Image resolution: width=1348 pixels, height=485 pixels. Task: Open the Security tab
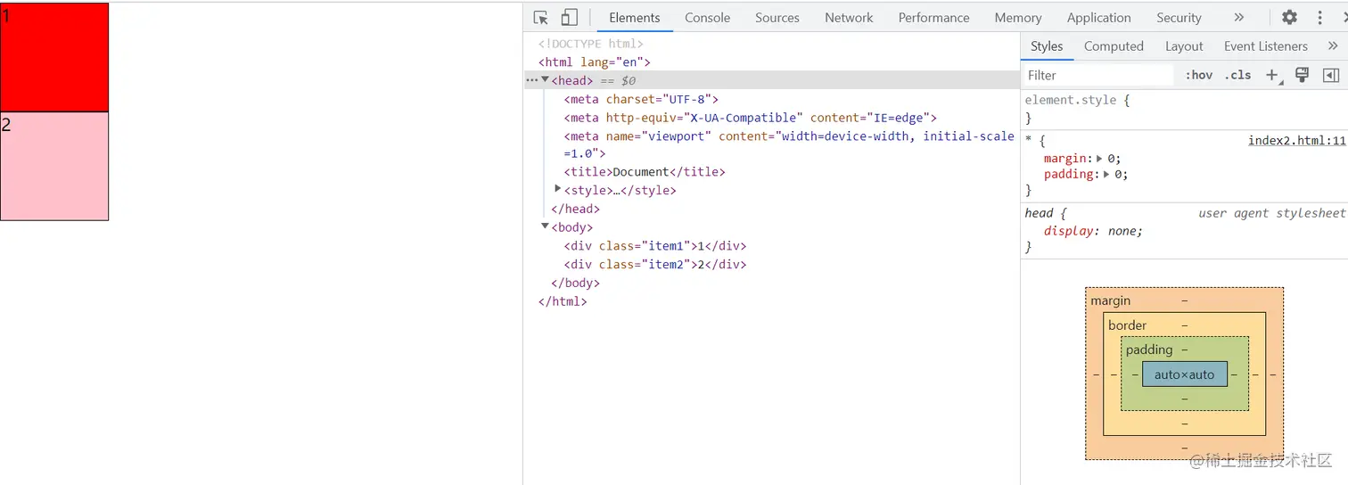tap(1179, 18)
